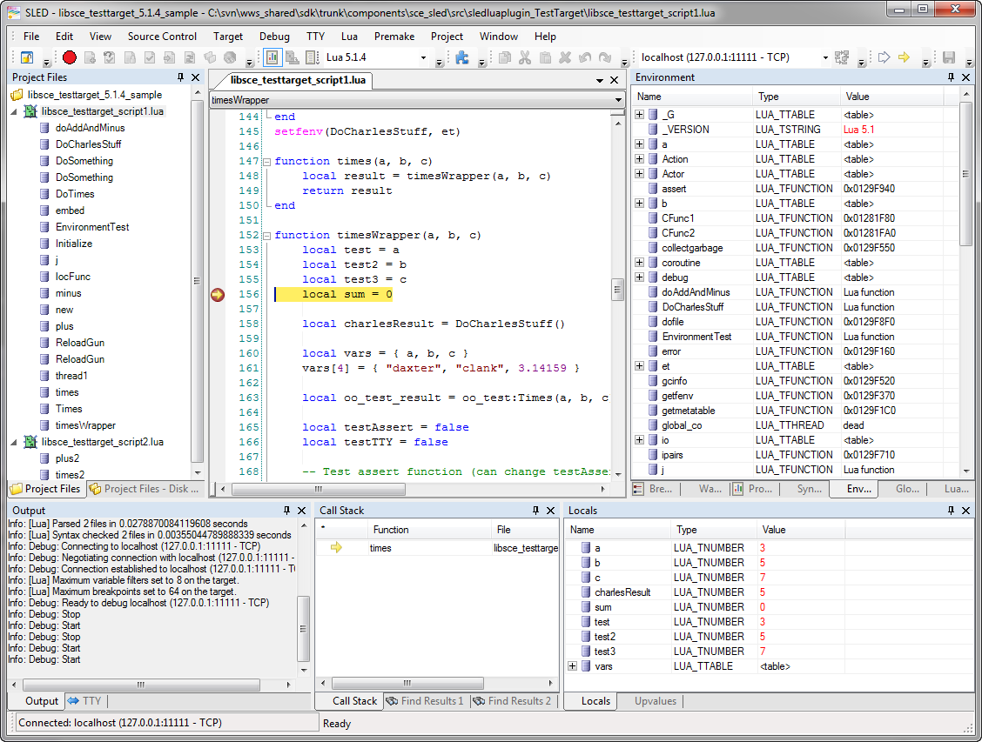Select the DoCharlesStuff function in Project Files
Viewport: 982px width, 742px height.
pyautogui.click(x=88, y=144)
